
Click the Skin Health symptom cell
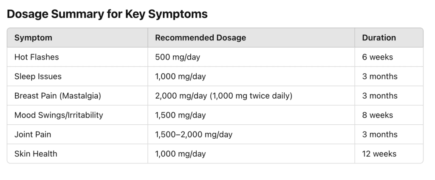[x=77, y=154]
